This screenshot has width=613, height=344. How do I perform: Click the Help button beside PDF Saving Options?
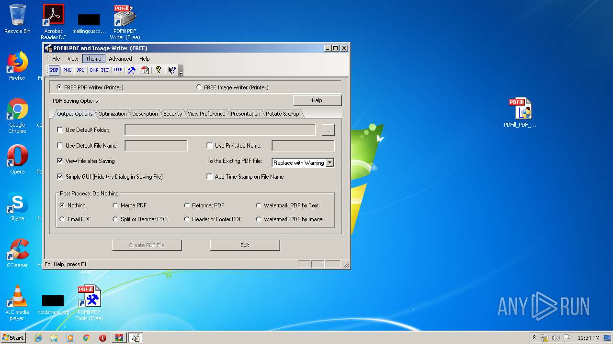click(x=317, y=100)
